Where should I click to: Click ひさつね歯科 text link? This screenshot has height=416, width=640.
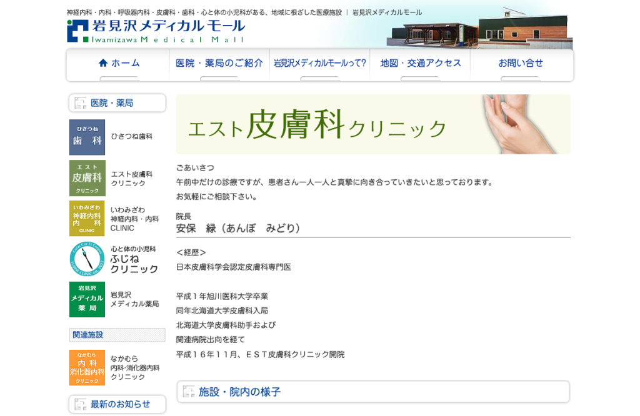point(132,136)
